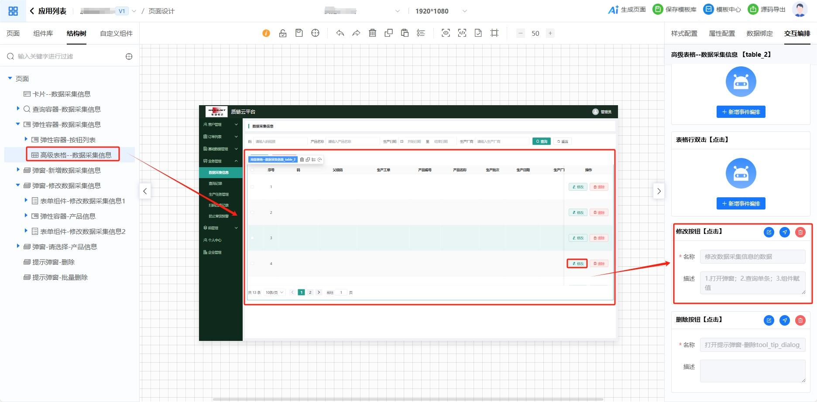This screenshot has width=817, height=402.
Task: Click the 生成页面 AI button
Action: click(x=627, y=10)
